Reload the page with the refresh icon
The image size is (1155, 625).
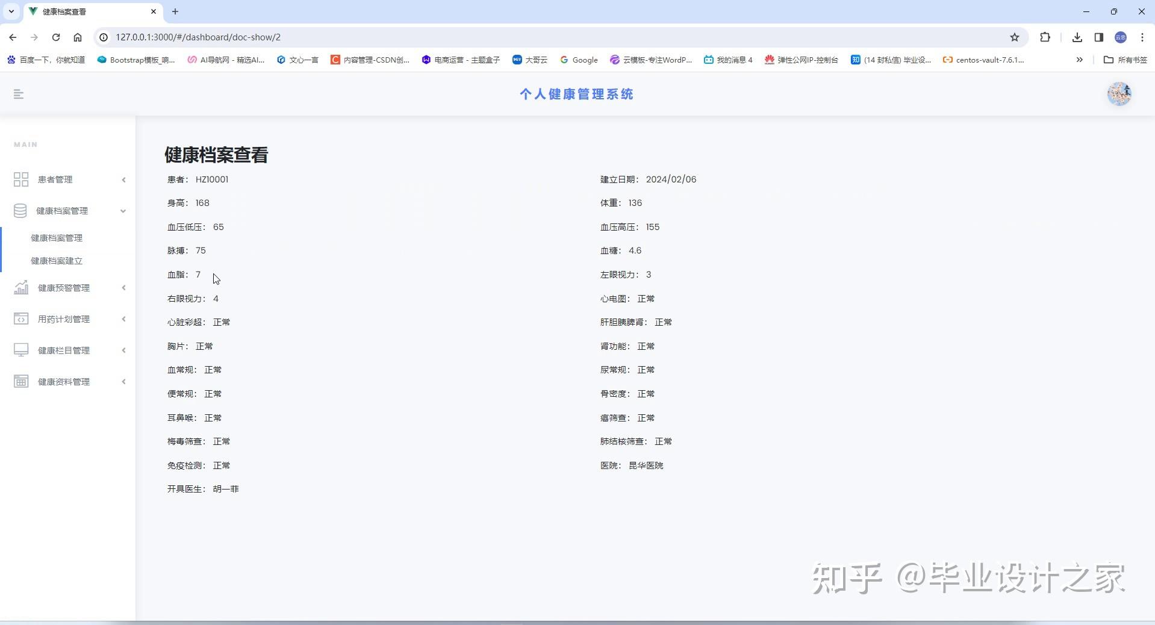click(56, 37)
